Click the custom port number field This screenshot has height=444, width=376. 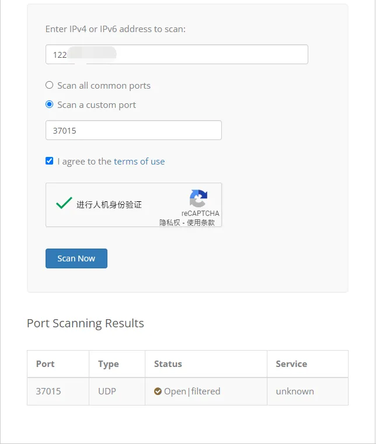point(133,130)
